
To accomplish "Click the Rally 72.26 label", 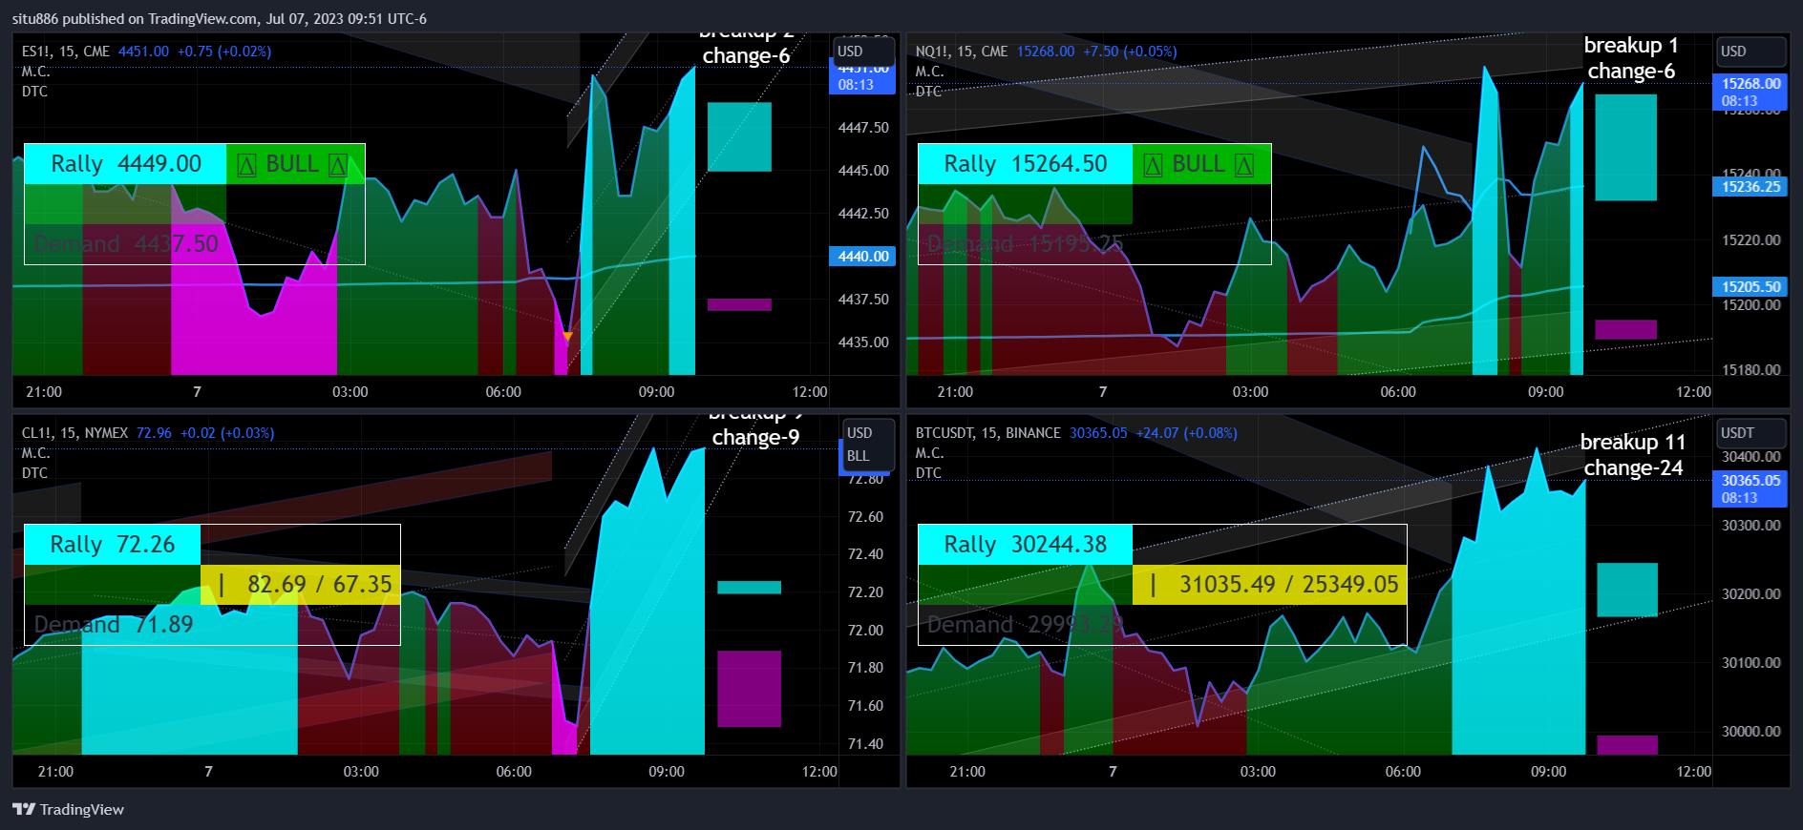I will [x=113, y=545].
